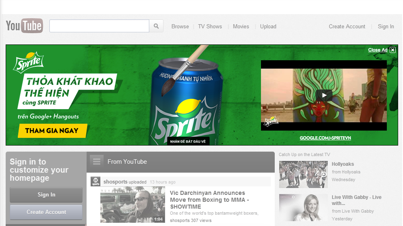This screenshot has width=403, height=226.
Task: Click the '13 hours ago' timestamp
Action: point(163,182)
